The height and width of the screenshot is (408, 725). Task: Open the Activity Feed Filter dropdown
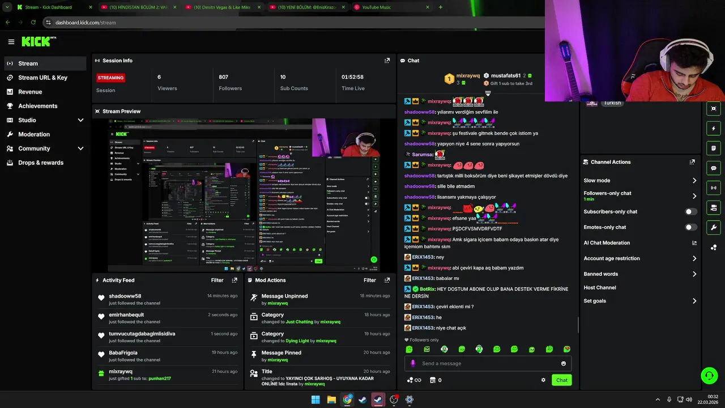click(217, 280)
